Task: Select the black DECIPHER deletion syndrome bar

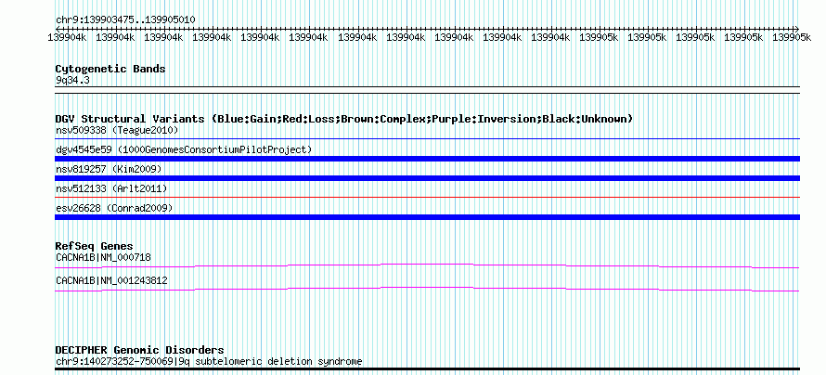Action: coord(427,369)
